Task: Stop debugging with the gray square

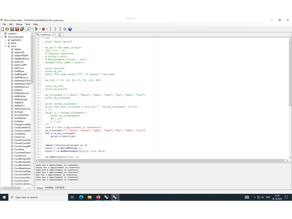Action: 65,29
